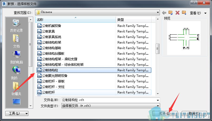212x121 pixels.
Task: Click the places sidebar scroll down arrow
Action: pyautogui.click(x=31, y=106)
